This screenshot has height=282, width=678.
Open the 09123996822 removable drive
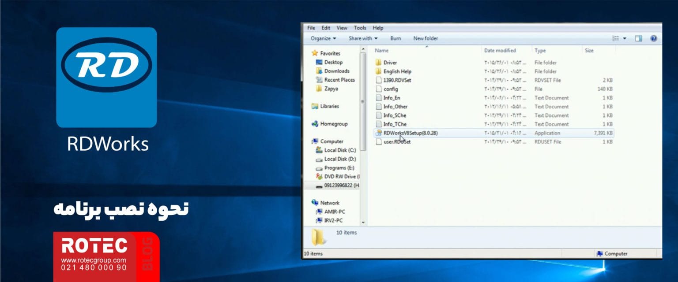point(338,186)
